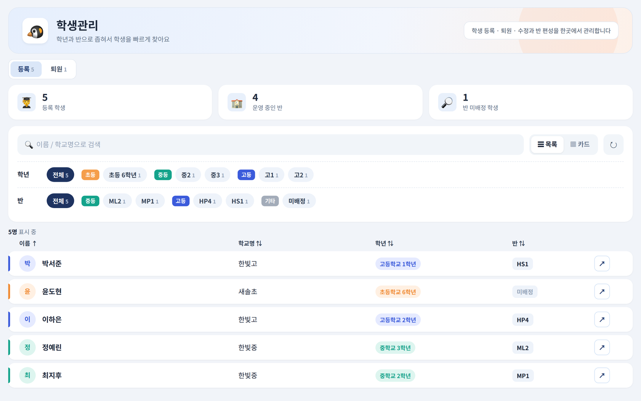
Task: Open the 등록 5 tab
Action: [x=26, y=69]
